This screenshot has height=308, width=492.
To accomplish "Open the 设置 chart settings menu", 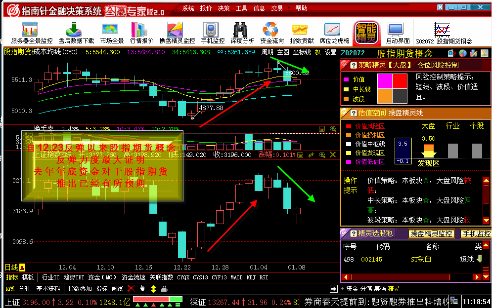I will [330, 52].
